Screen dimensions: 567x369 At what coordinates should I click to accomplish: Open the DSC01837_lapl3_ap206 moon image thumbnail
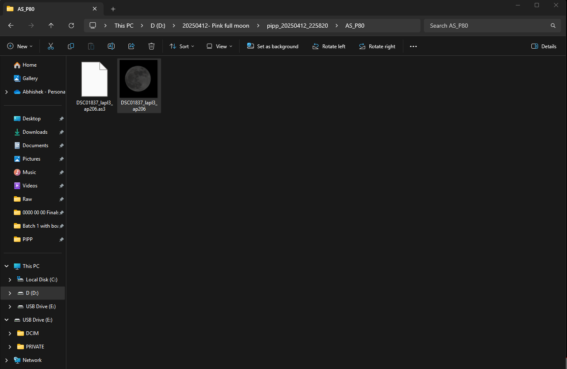tap(138, 79)
